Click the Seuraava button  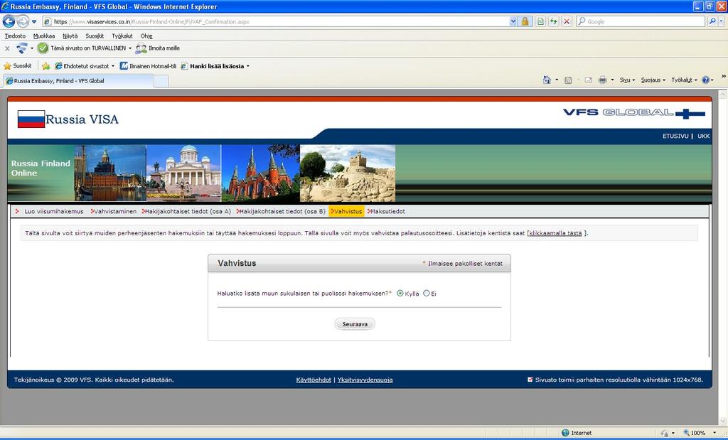click(355, 324)
